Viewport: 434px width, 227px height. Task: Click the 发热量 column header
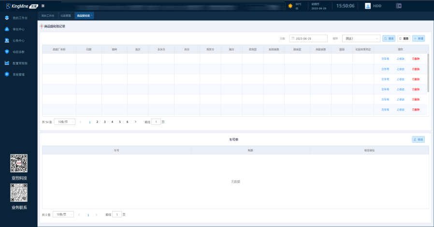coord(253,49)
